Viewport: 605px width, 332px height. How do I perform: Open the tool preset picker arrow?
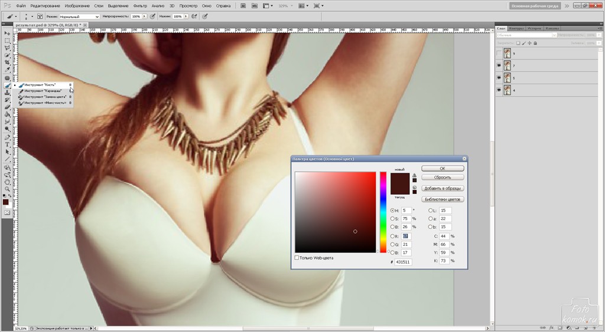(15, 17)
